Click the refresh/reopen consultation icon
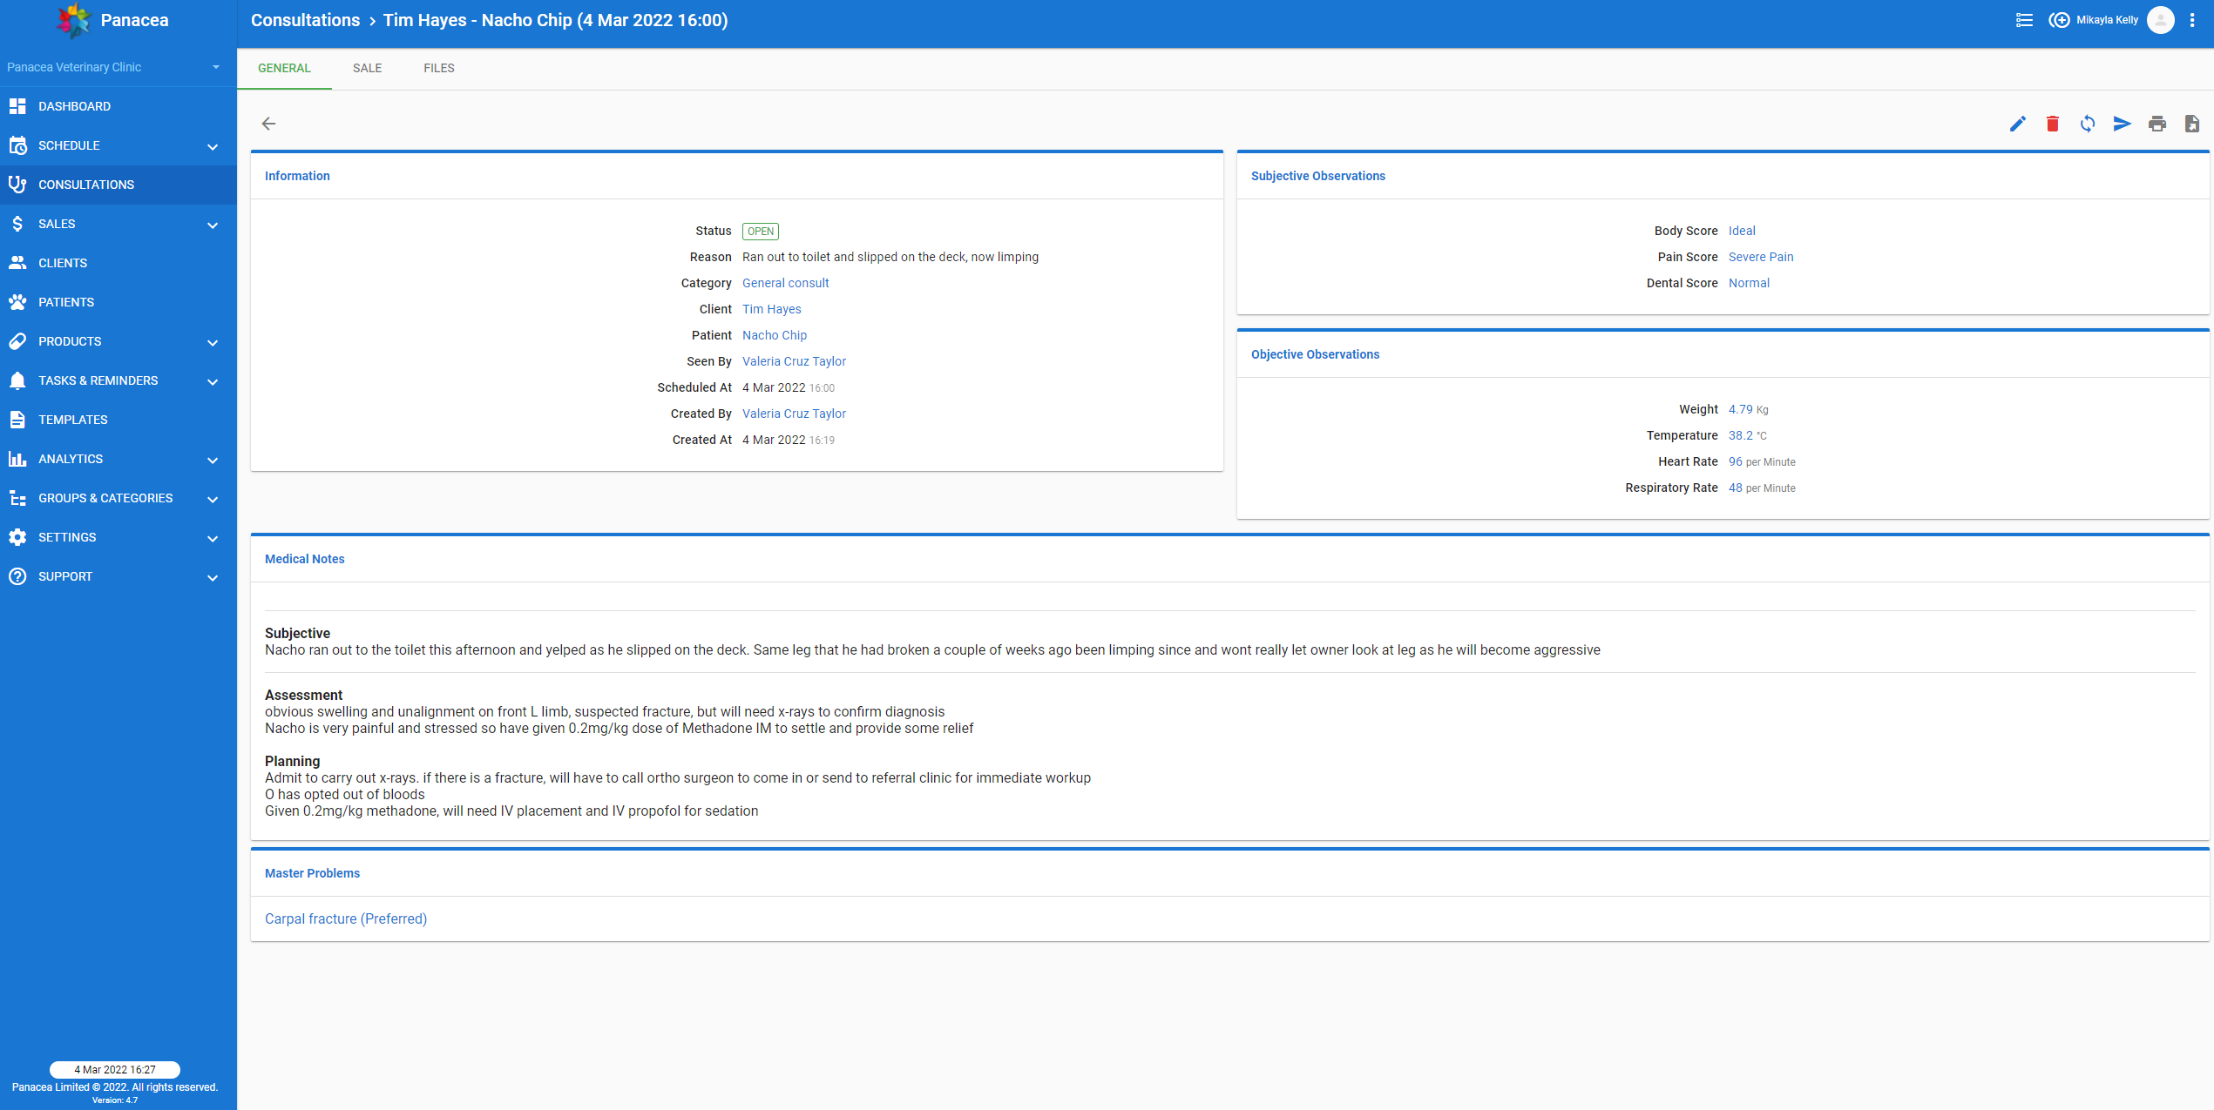The width and height of the screenshot is (2214, 1110). pyautogui.click(x=2087, y=124)
